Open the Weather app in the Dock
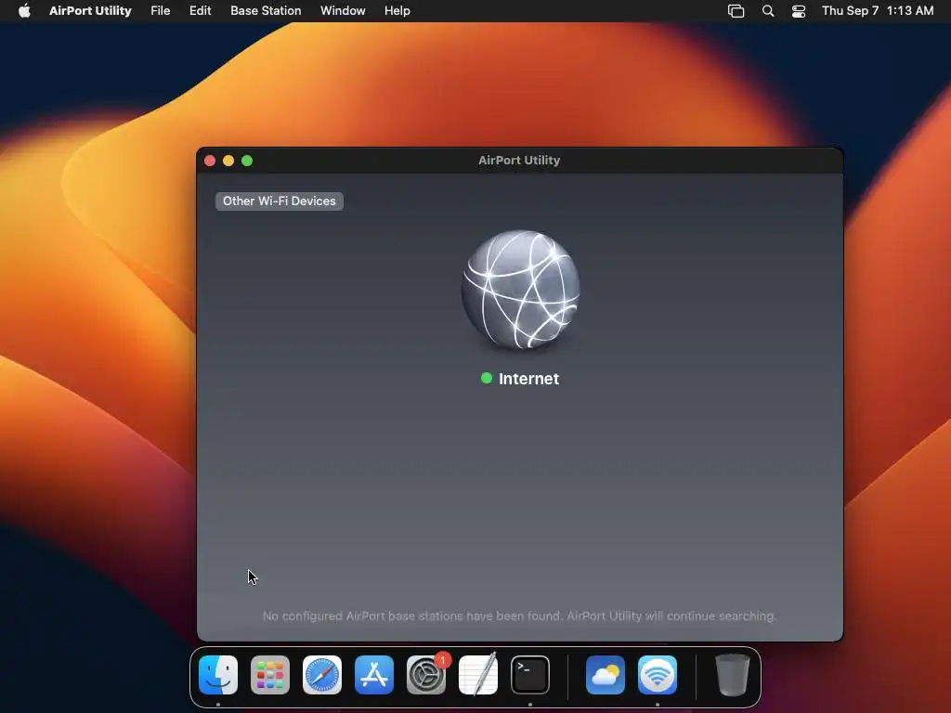This screenshot has height=713, width=951. point(606,674)
